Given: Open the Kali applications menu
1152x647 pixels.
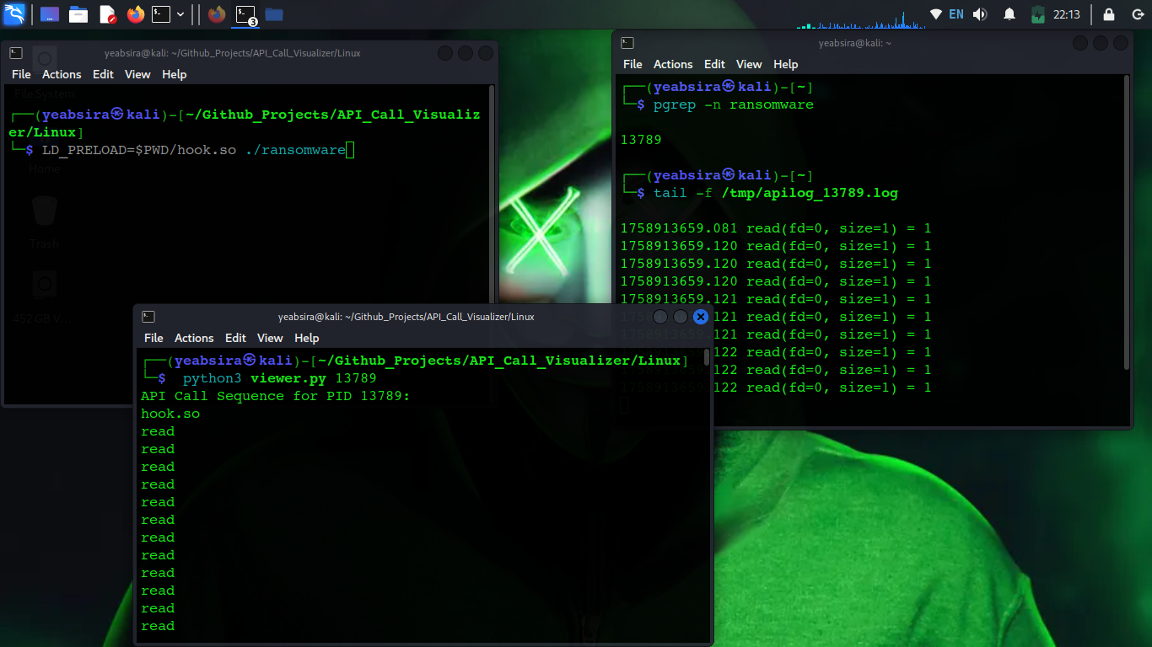Looking at the screenshot, I should coord(14,14).
